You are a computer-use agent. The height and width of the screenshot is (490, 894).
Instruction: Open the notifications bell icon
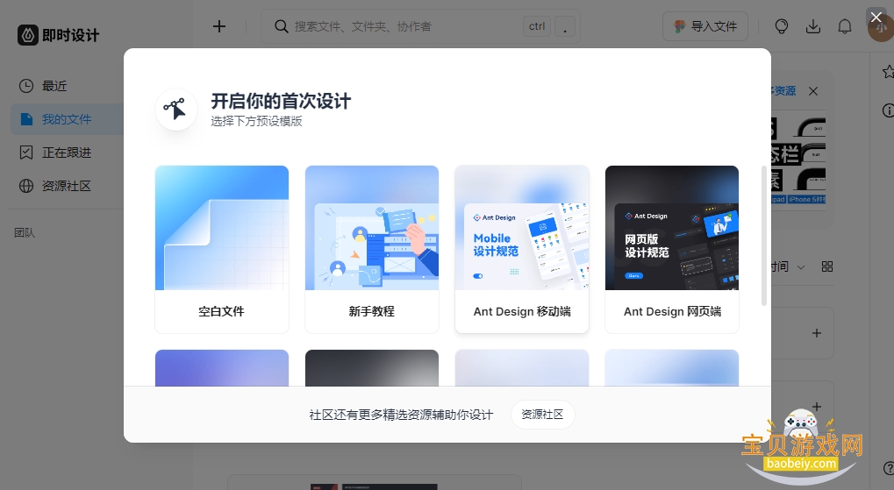[x=844, y=26]
